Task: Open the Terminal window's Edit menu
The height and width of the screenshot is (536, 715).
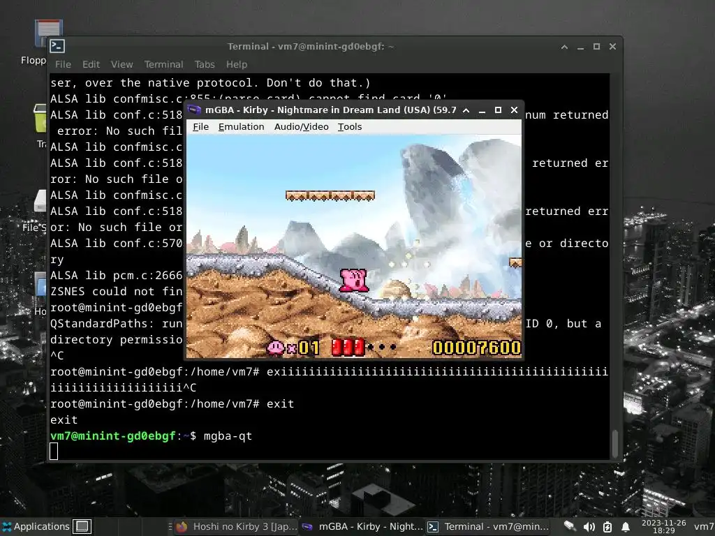Action: [x=91, y=64]
